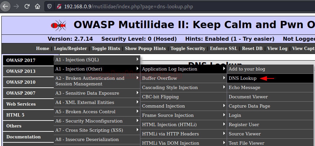Open the Home link

42,48
